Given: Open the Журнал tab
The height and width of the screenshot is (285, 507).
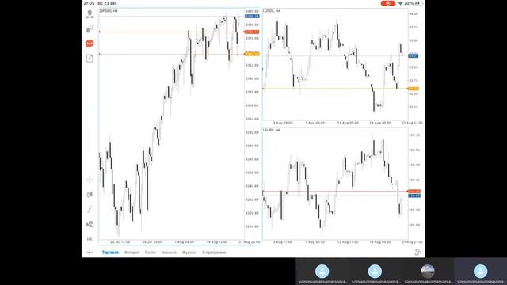Looking at the screenshot, I should click(x=189, y=253).
